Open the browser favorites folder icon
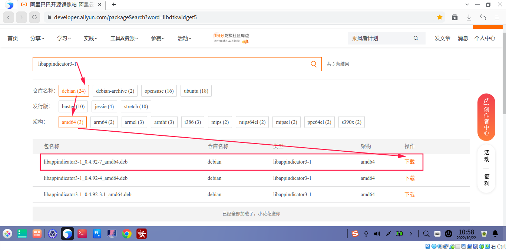 coord(455,17)
